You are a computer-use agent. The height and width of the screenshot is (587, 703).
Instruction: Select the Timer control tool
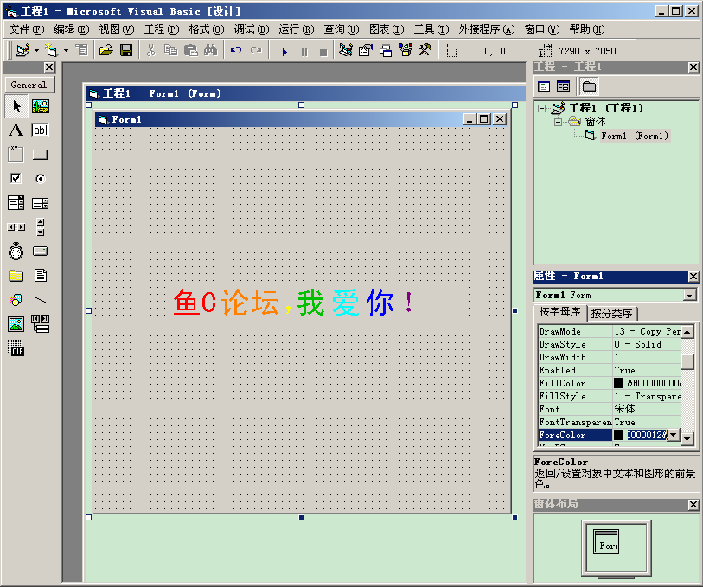pos(16,252)
